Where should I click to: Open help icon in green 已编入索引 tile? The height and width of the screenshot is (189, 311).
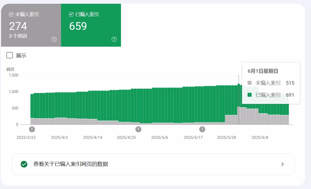pos(114,39)
